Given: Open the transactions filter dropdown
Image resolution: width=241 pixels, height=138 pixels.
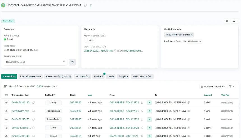Looking at the screenshot, I should click(x=232, y=86).
